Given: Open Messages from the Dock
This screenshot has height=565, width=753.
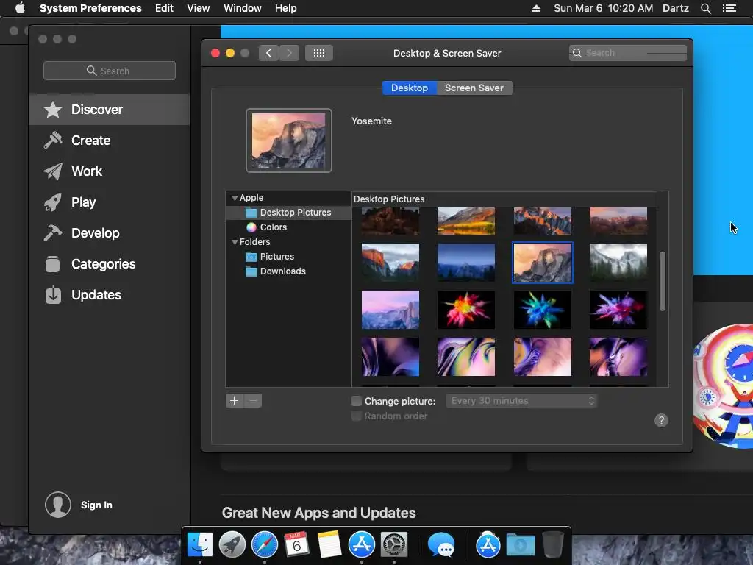Looking at the screenshot, I should 441,545.
